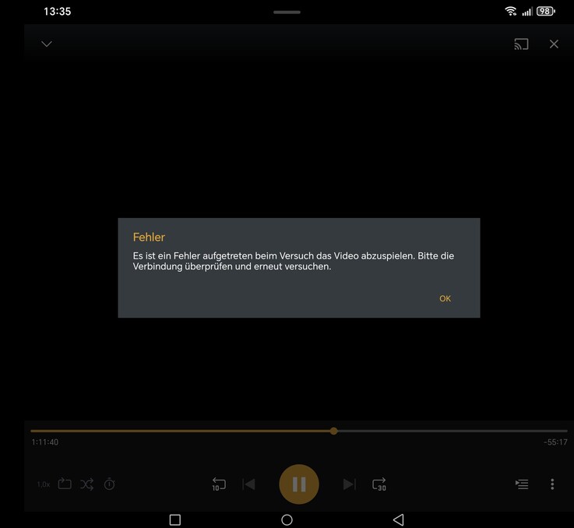Open the play queue list
The height and width of the screenshot is (528, 574).
[522, 484]
